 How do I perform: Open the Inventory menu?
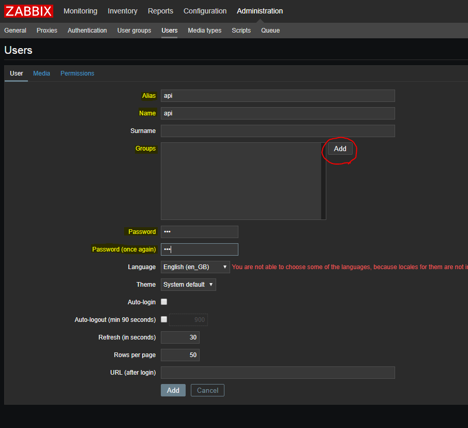click(123, 11)
